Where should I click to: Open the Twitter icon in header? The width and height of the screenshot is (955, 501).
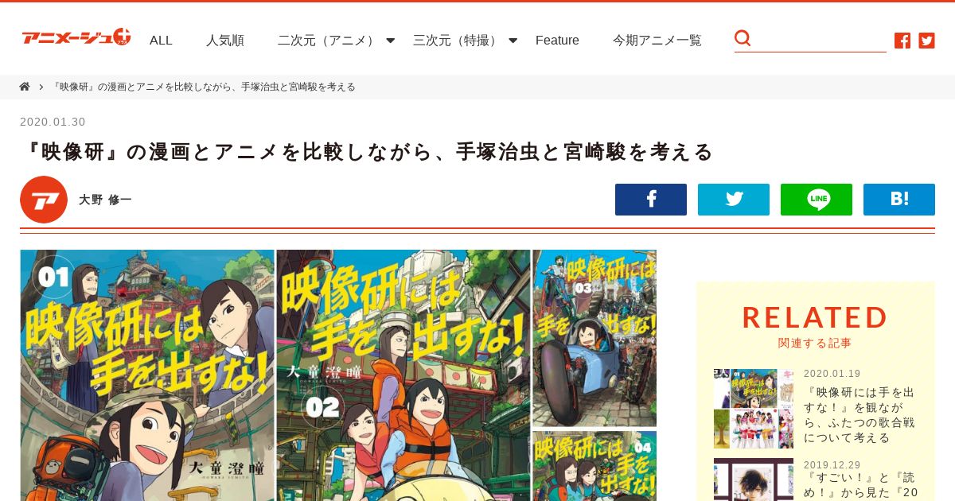(926, 41)
